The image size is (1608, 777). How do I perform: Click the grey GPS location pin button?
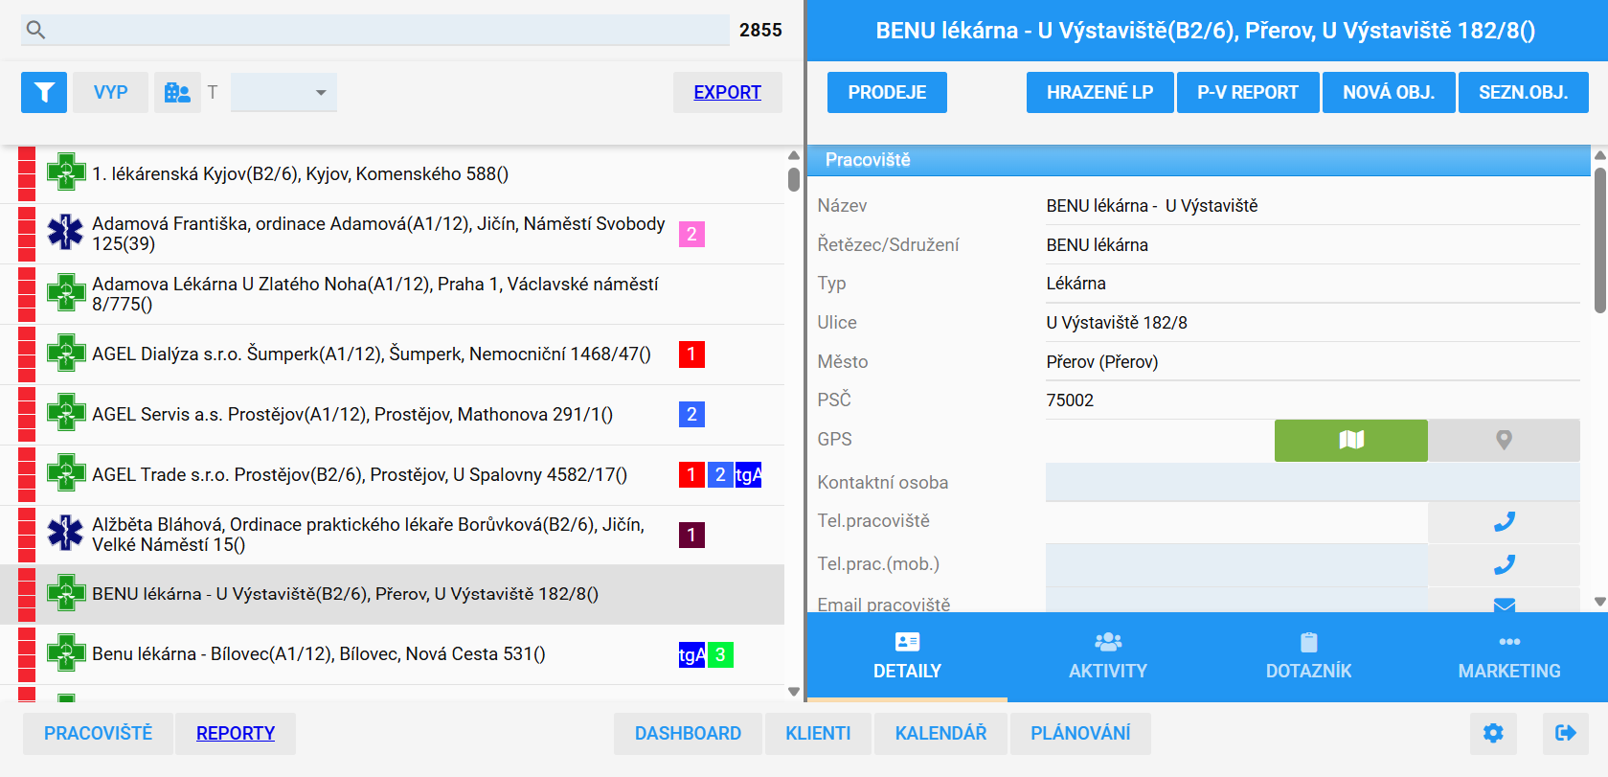point(1504,440)
